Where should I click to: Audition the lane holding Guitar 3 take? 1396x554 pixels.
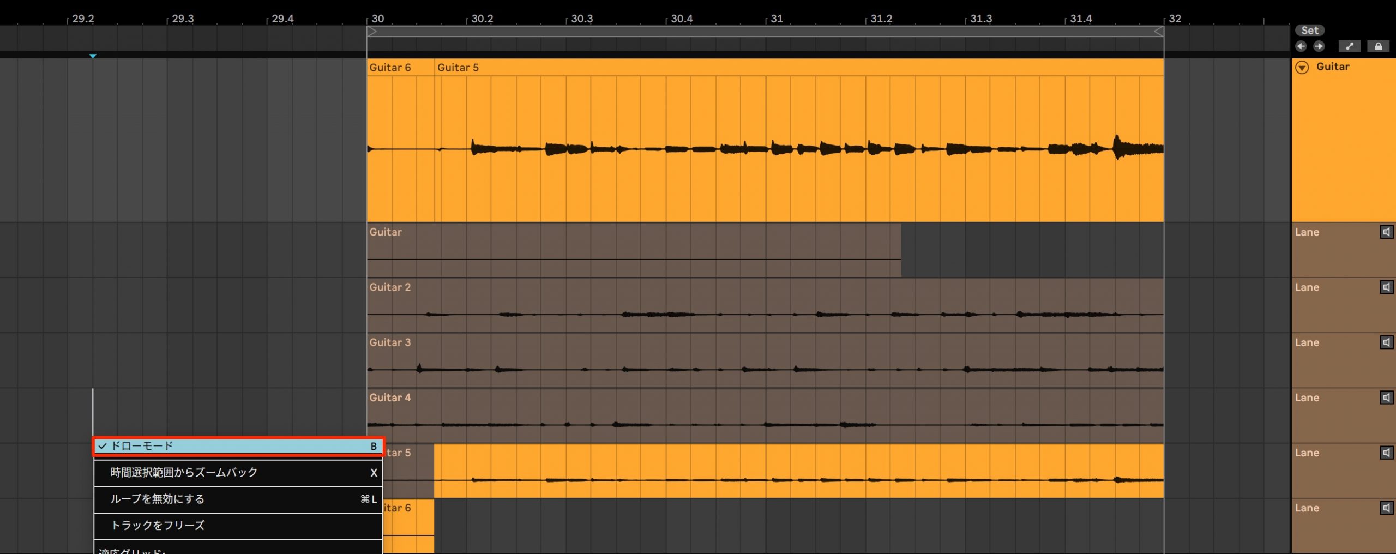tap(1386, 342)
